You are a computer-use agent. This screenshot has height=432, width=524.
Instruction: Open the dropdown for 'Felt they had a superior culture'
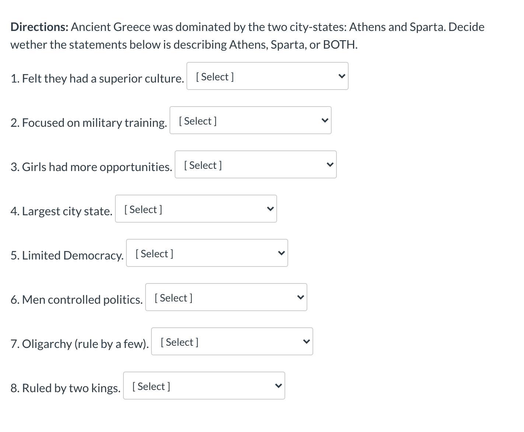(x=267, y=76)
